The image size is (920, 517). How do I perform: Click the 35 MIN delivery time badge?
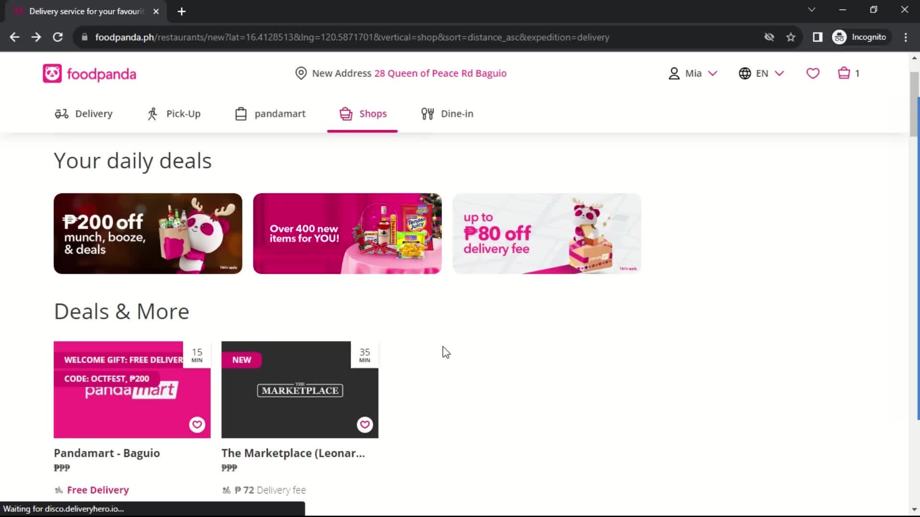365,355
